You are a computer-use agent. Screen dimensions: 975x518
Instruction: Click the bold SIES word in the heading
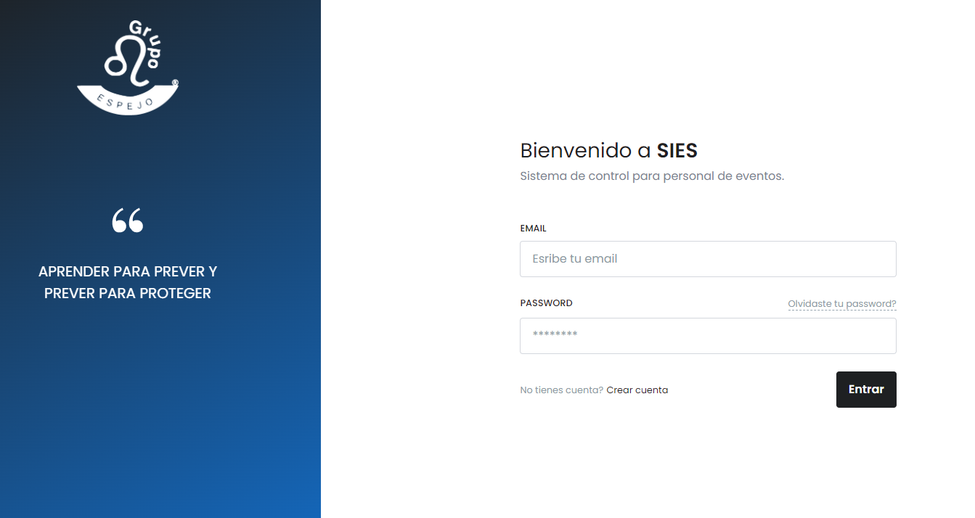pos(677,151)
